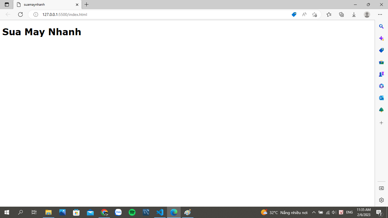
Task: Open sidebar settings gear
Action: (381, 200)
